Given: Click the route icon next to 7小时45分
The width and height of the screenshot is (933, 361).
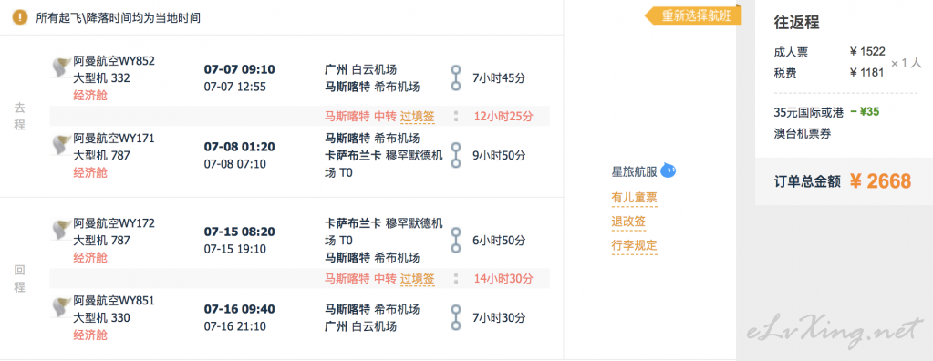Looking at the screenshot, I should pos(456,77).
